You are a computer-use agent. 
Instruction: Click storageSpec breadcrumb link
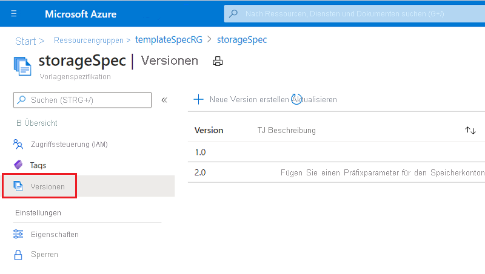pos(242,40)
